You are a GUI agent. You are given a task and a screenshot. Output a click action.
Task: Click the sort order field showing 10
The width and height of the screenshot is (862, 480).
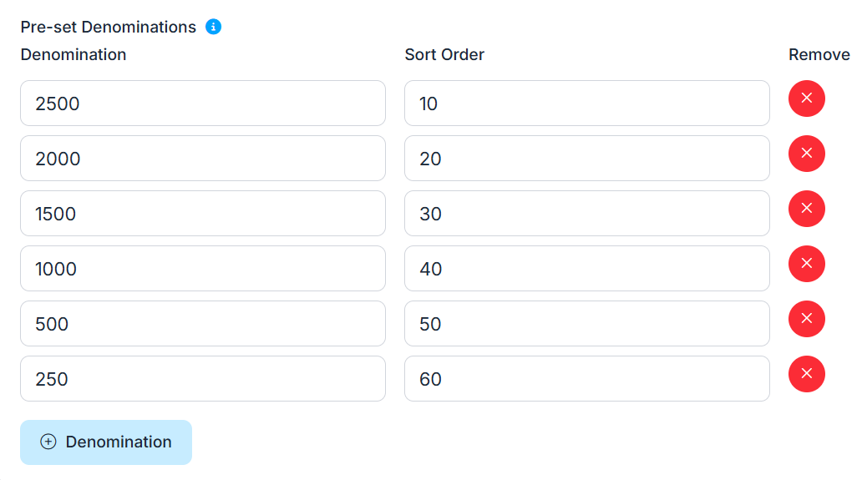point(586,104)
